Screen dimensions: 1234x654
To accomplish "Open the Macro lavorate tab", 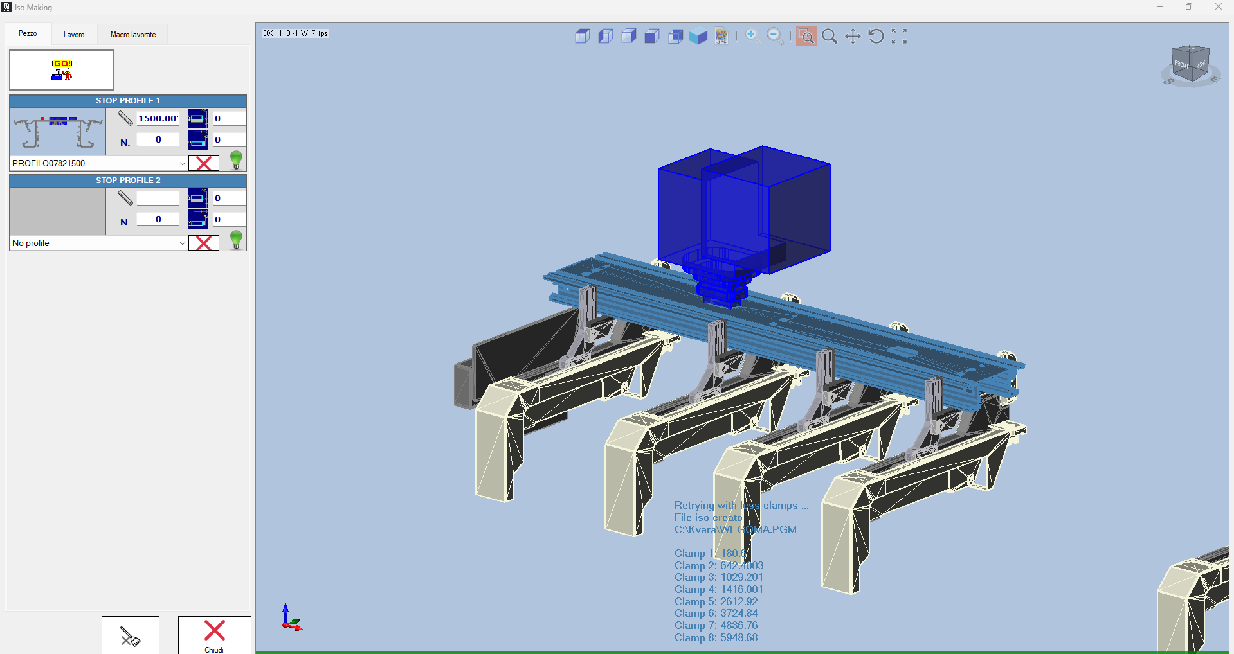I will coord(133,35).
